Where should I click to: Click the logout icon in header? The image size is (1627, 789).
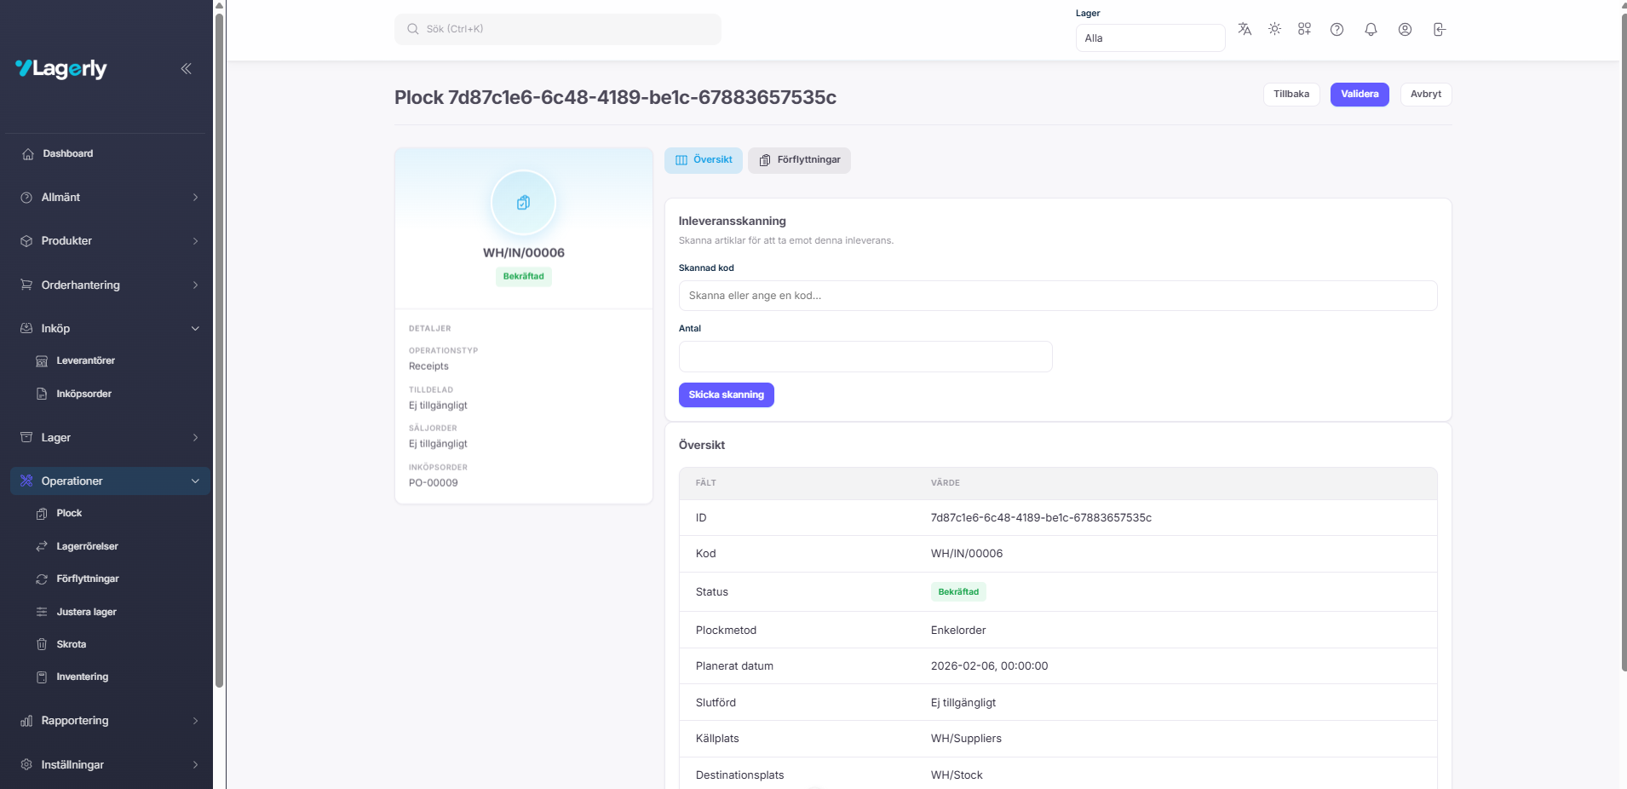pyautogui.click(x=1439, y=30)
